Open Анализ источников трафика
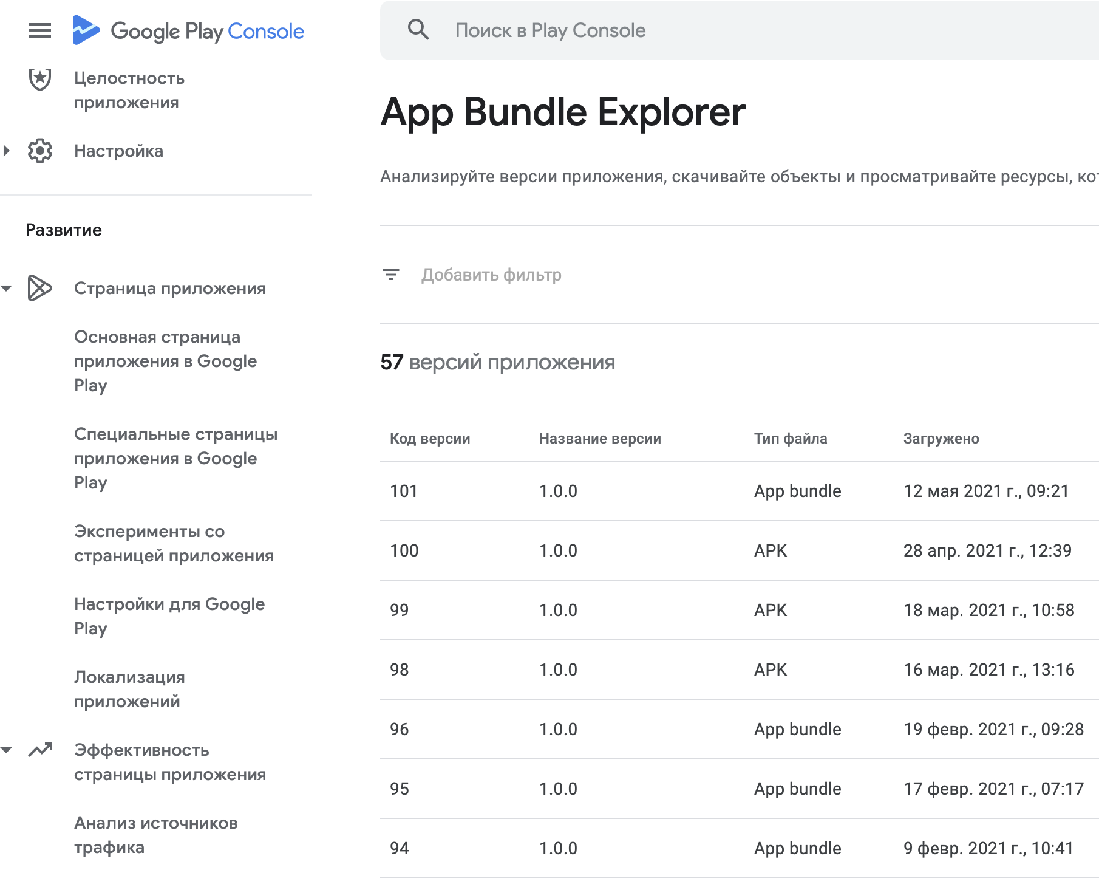Viewport: 1099px width, 887px height. click(x=156, y=835)
